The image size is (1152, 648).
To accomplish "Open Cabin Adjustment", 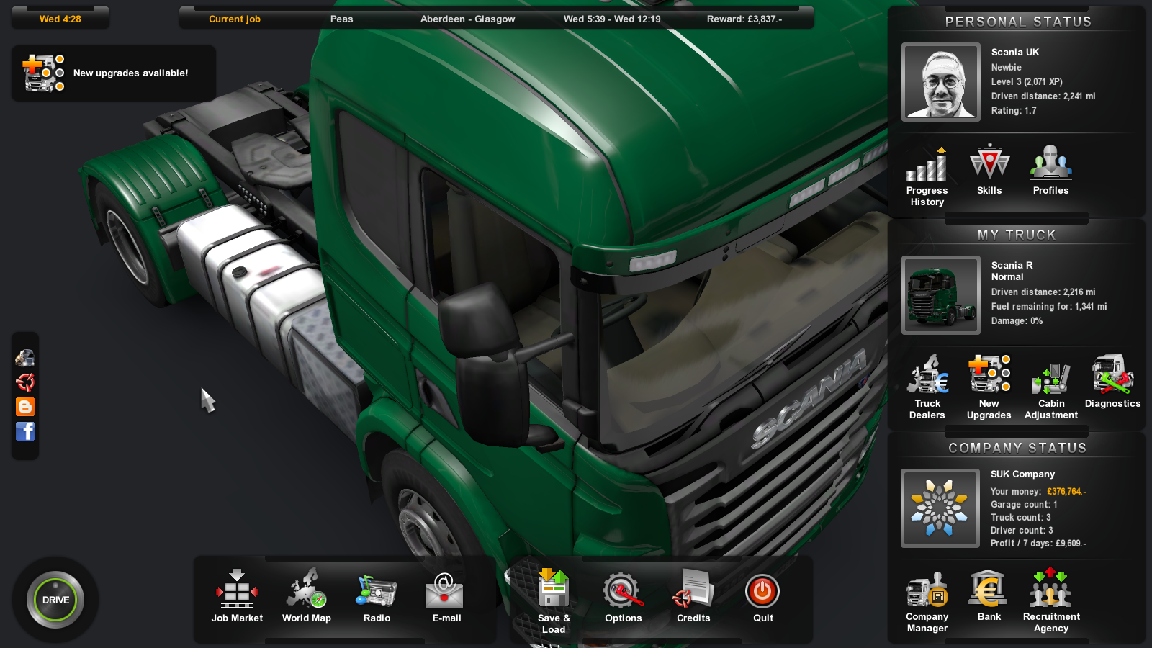I will (x=1050, y=386).
